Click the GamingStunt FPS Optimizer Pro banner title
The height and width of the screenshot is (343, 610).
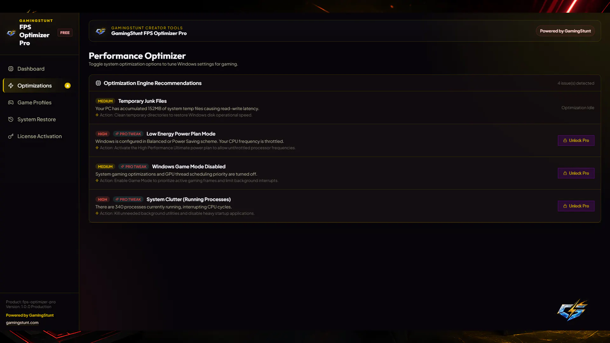149,33
